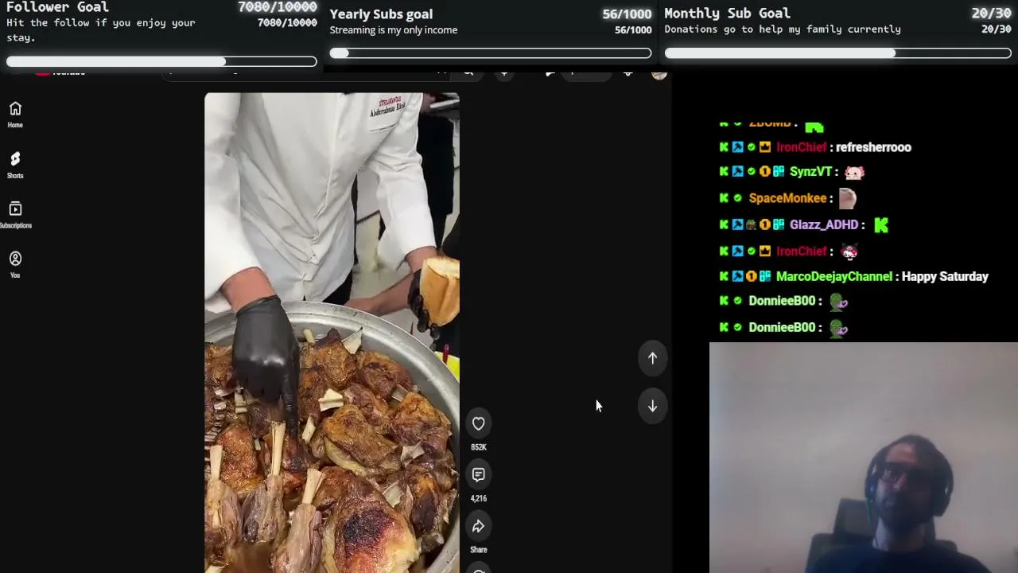Click the streamer webcam feed

point(864,458)
